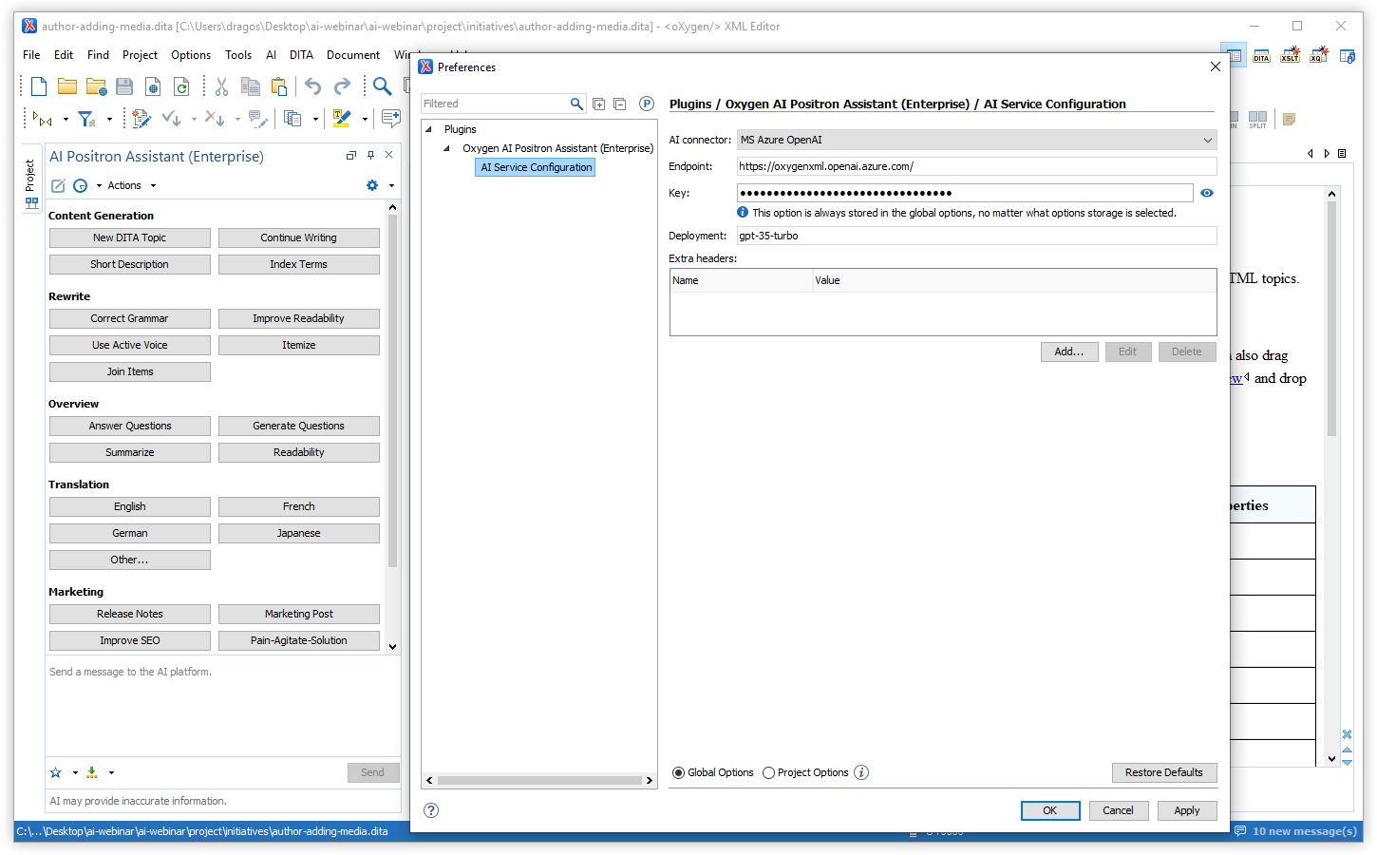This screenshot has width=1377, height=855.
Task: Open the DITA menu
Action: 302,55
